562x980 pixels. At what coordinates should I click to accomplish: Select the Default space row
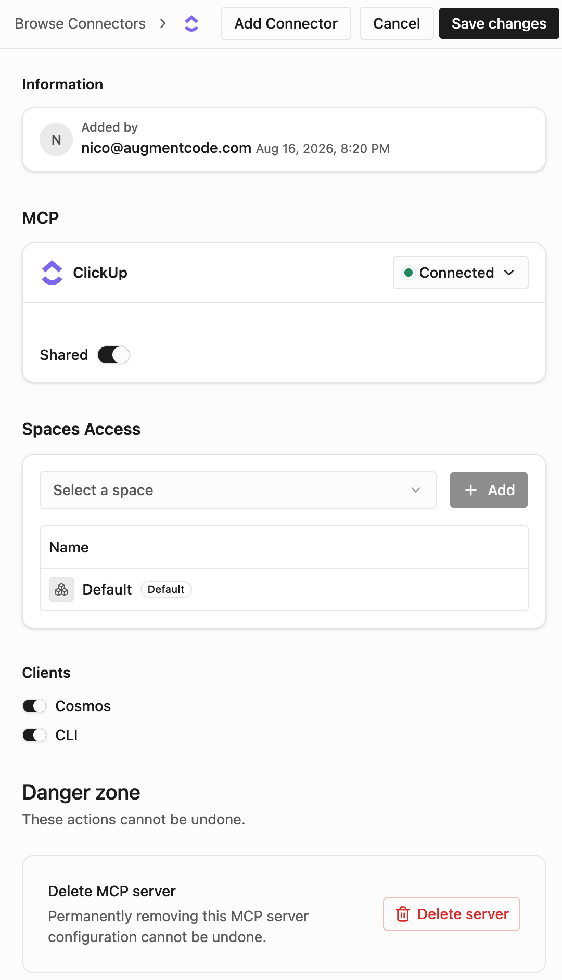point(284,589)
